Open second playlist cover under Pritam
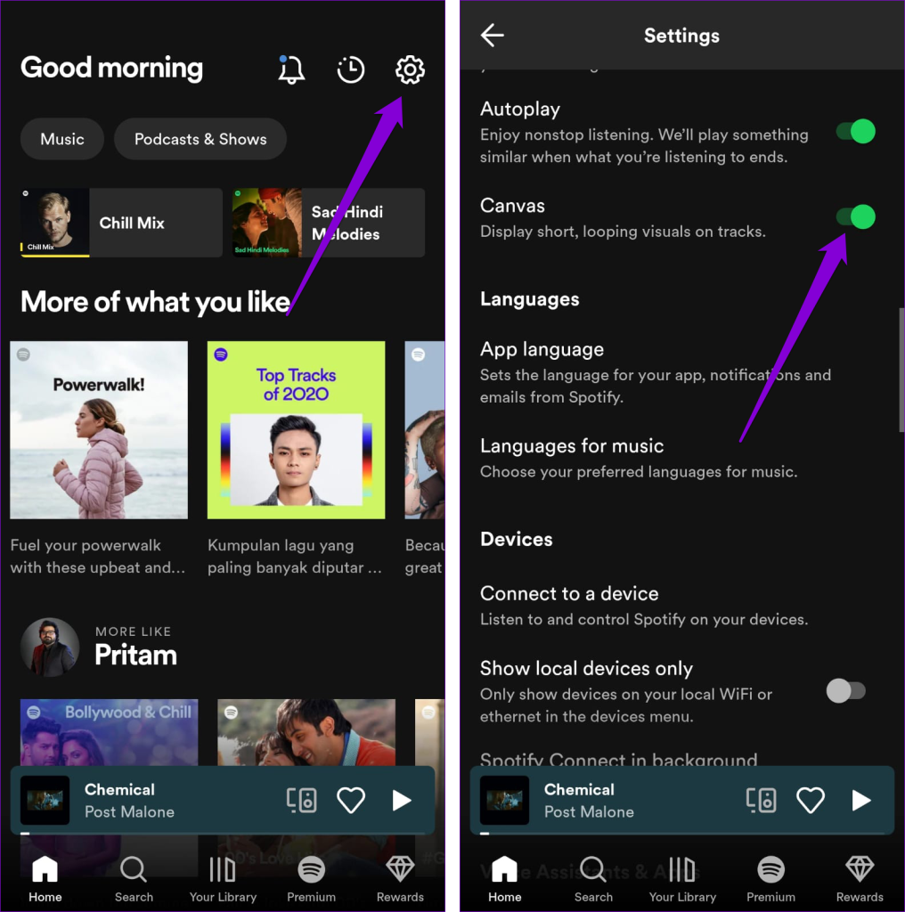 pyautogui.click(x=306, y=732)
